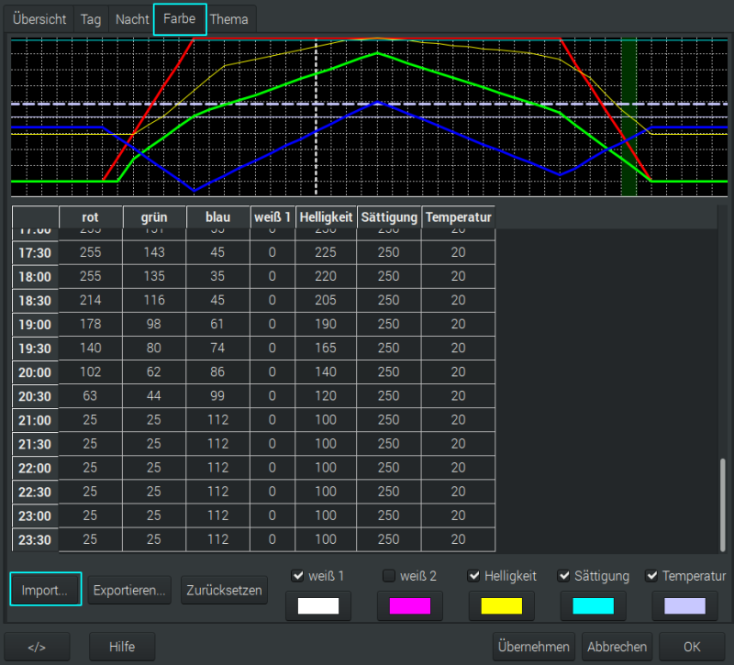Apply changes with the Übernehmen button
This screenshot has width=734, height=665.
[534, 647]
